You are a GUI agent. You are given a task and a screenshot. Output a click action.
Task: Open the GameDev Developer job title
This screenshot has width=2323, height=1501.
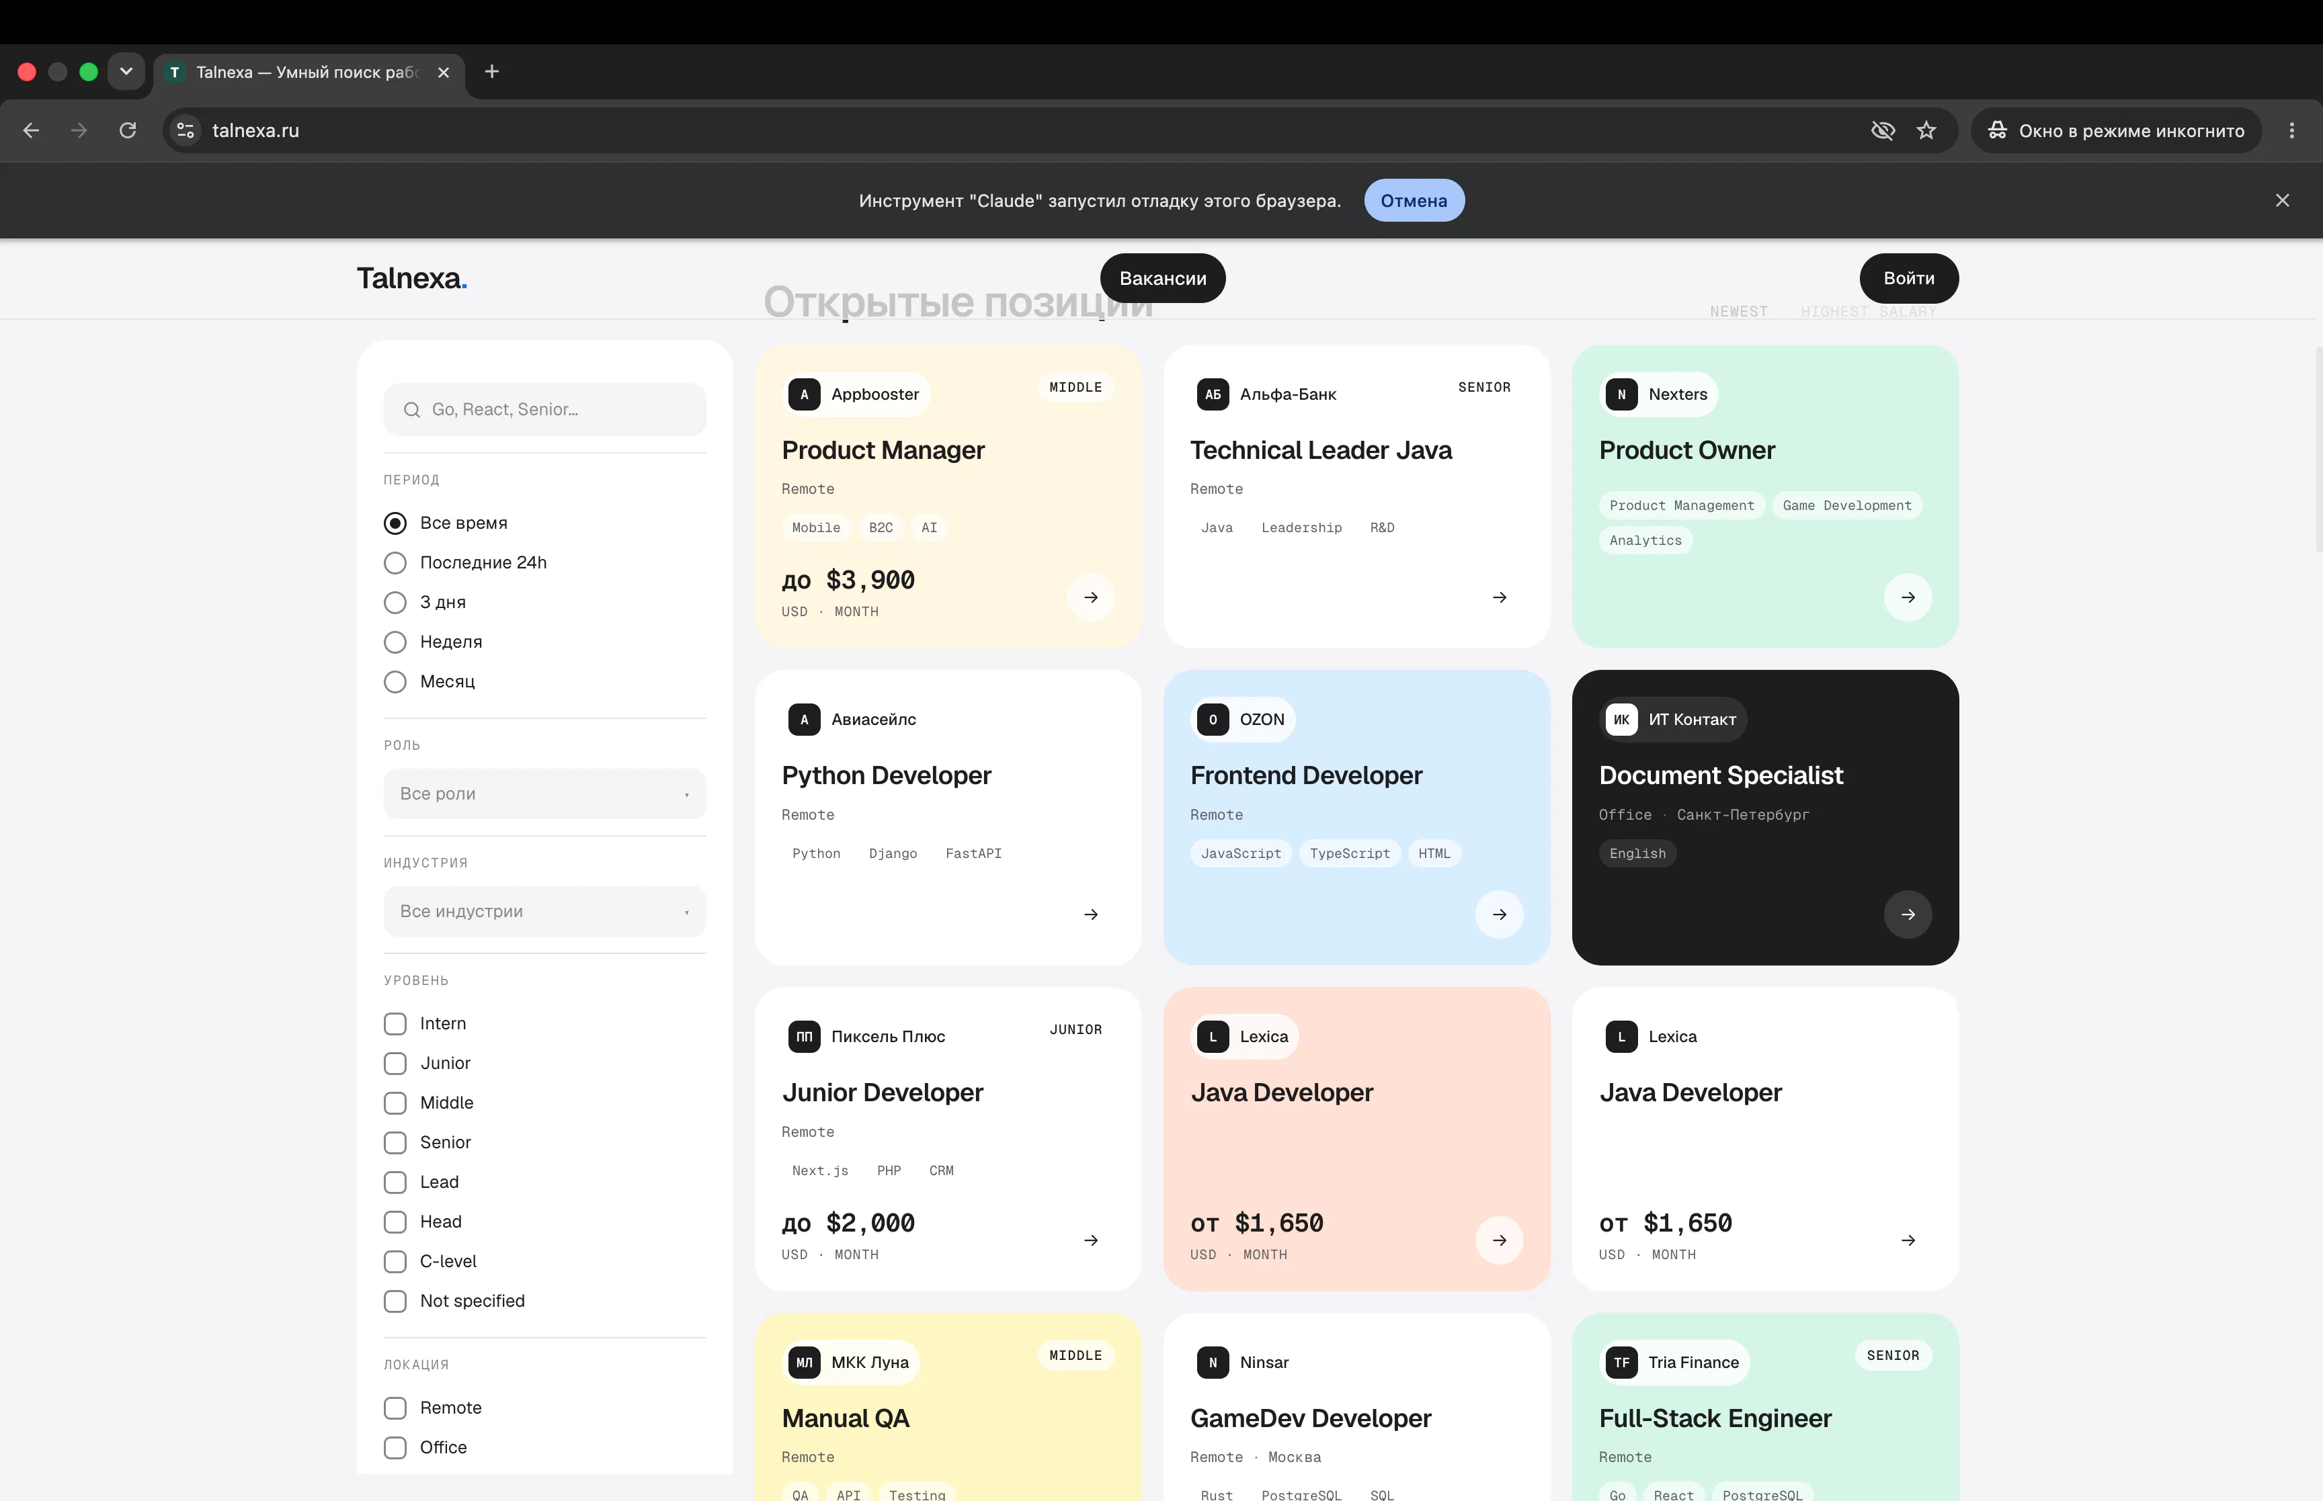coord(1310,1419)
